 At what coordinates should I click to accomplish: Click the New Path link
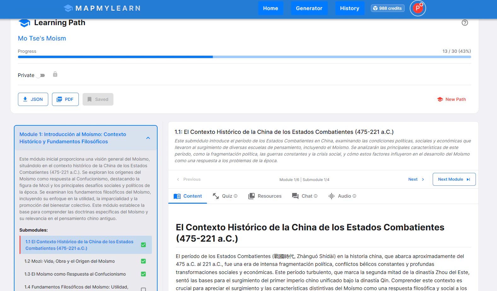(x=451, y=99)
